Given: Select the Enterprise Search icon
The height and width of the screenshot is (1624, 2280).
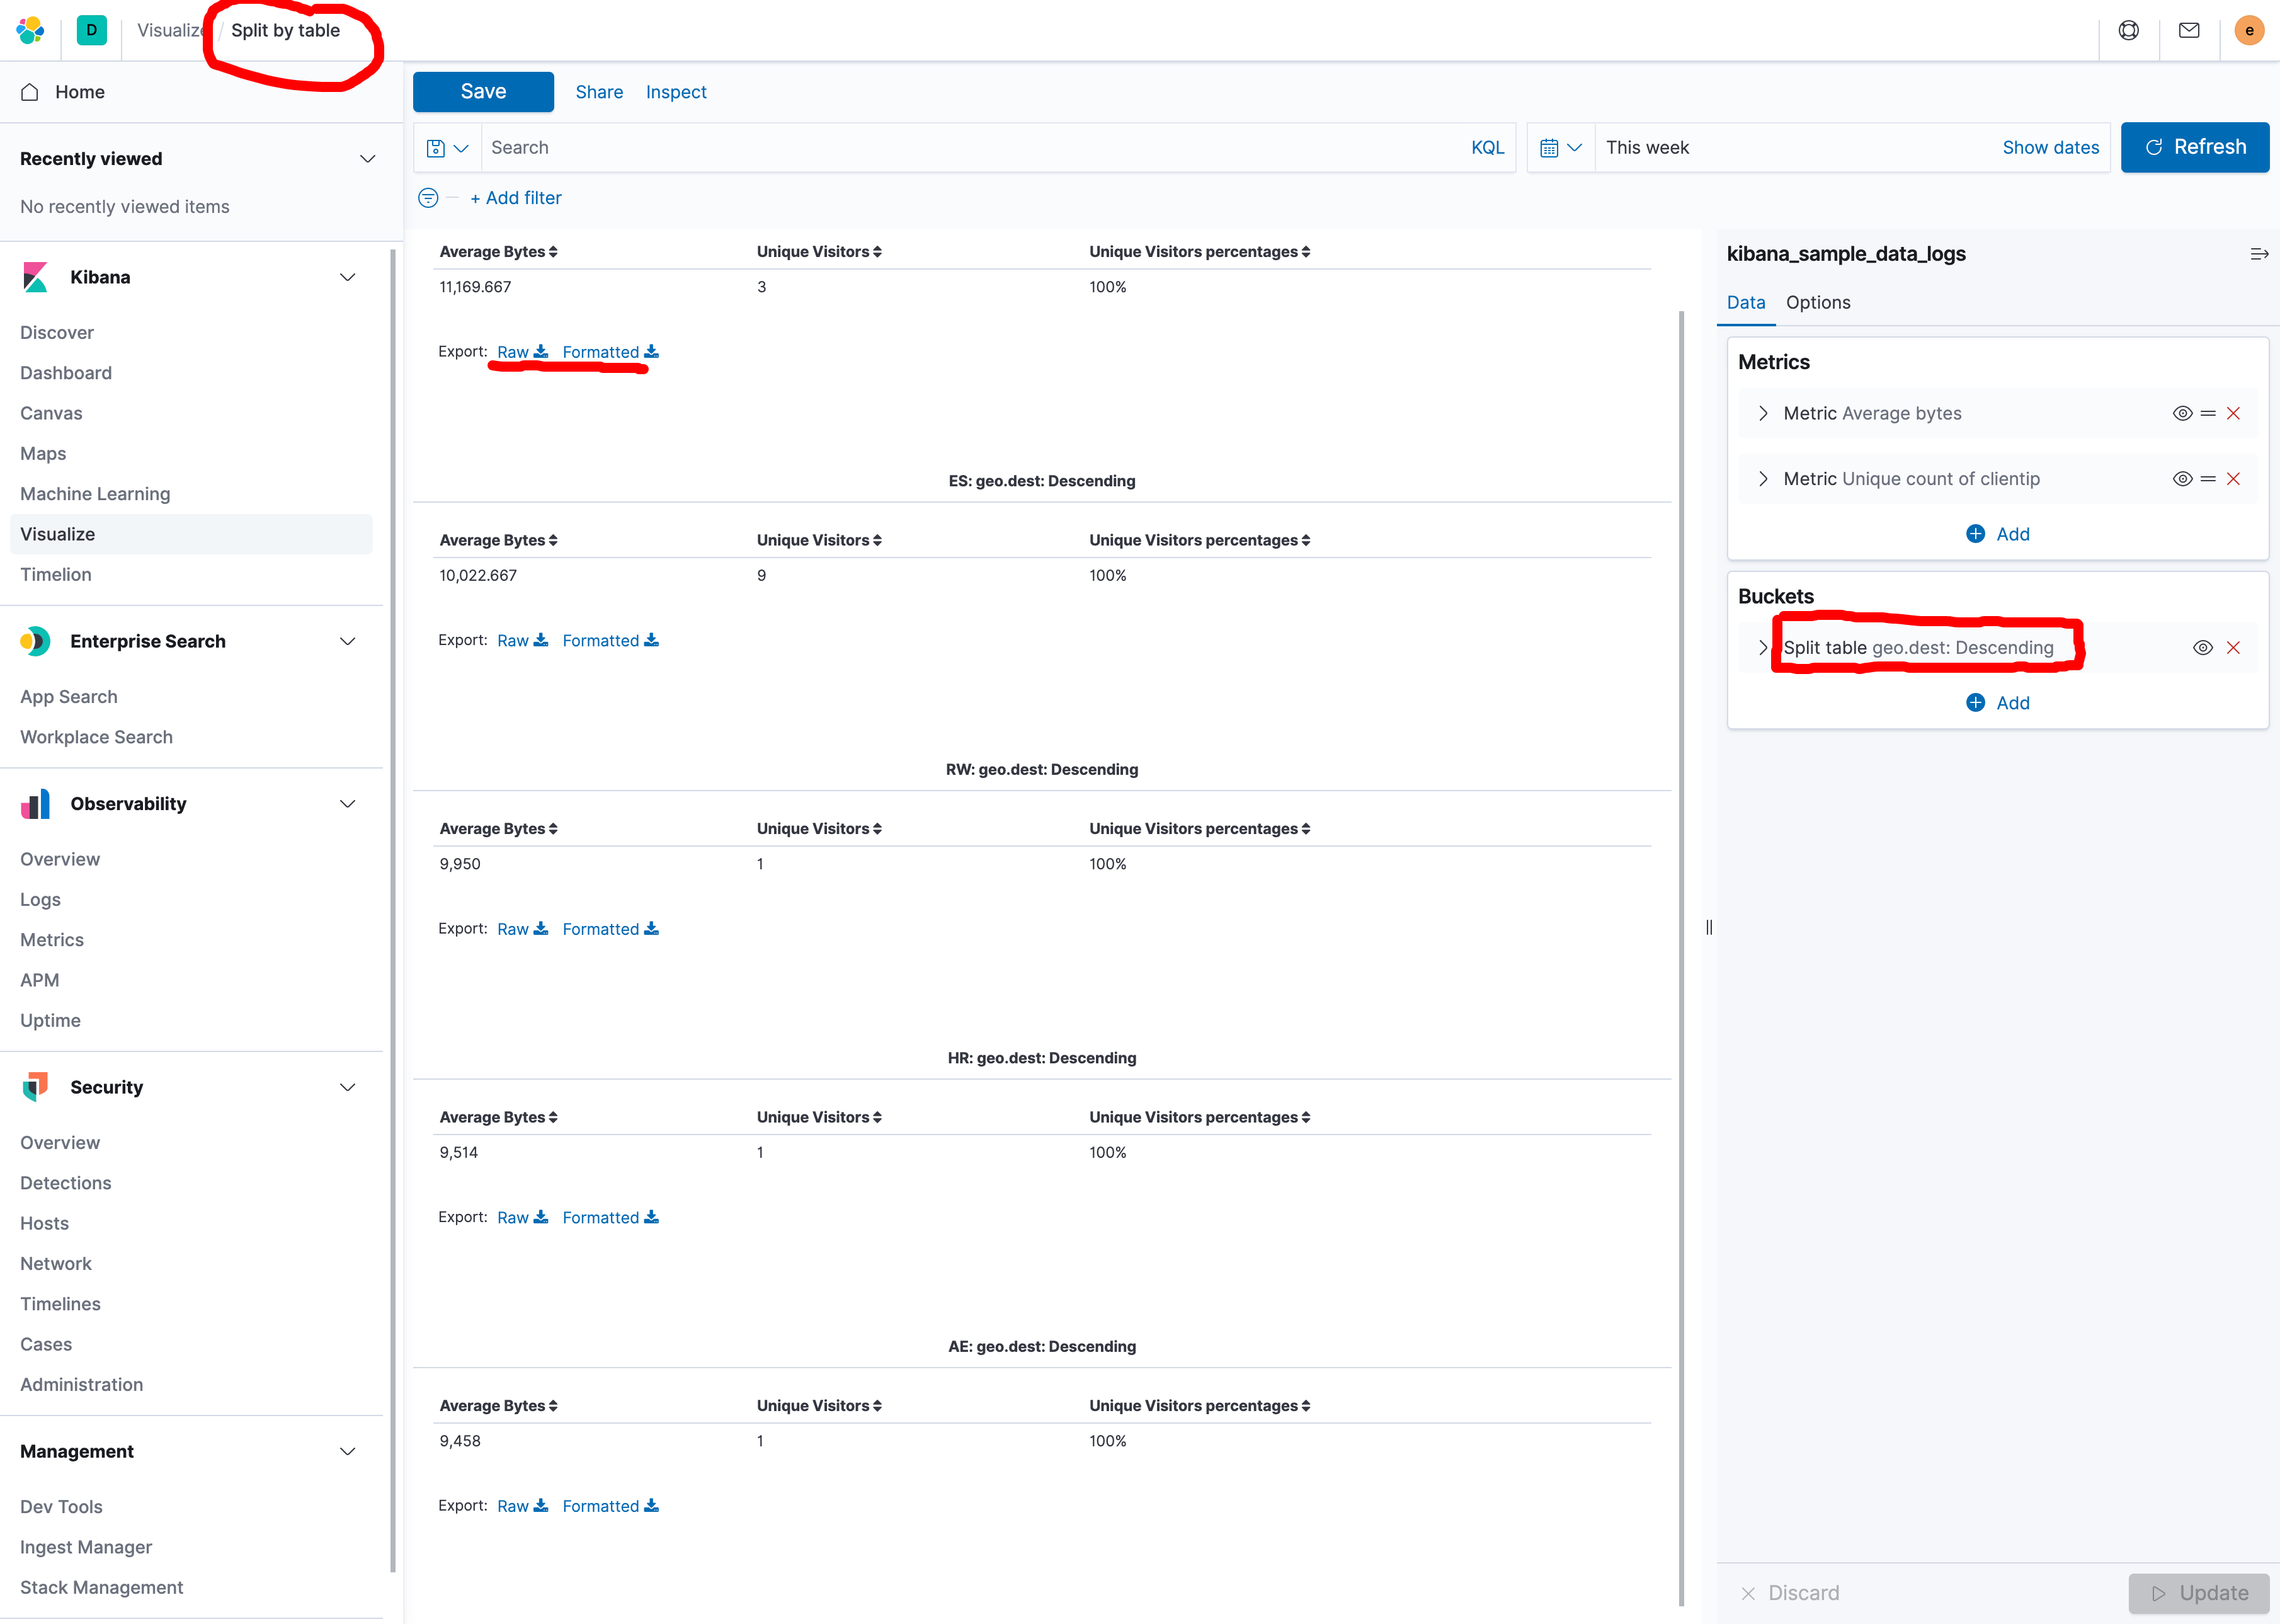Looking at the screenshot, I should (x=36, y=641).
